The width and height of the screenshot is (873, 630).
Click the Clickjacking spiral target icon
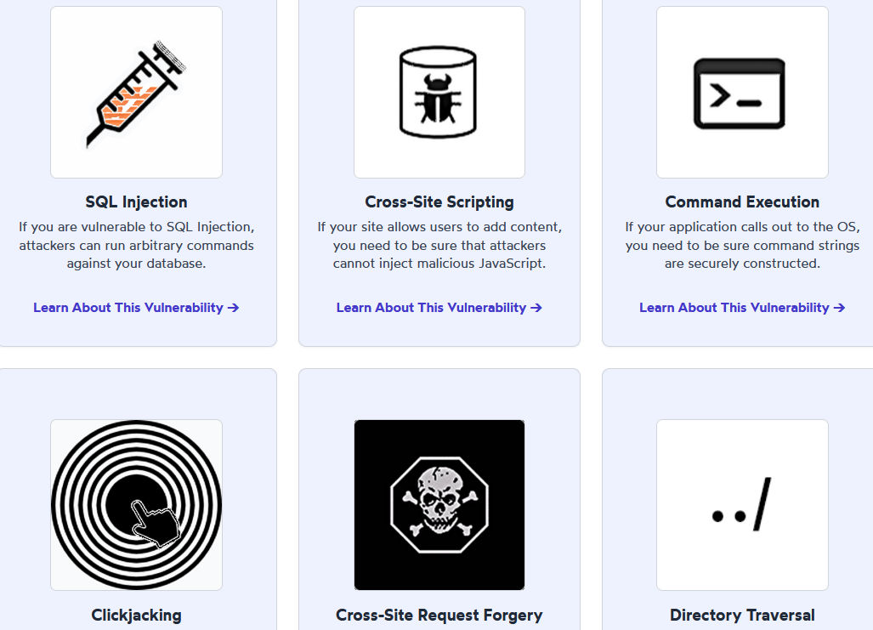tap(136, 505)
